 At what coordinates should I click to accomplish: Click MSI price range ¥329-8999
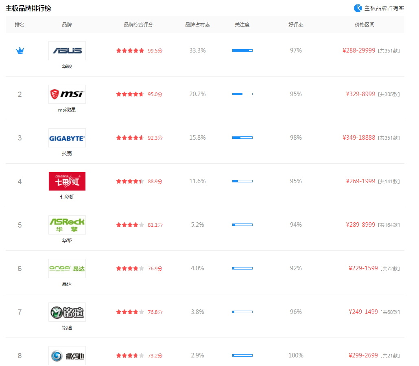[x=360, y=94]
